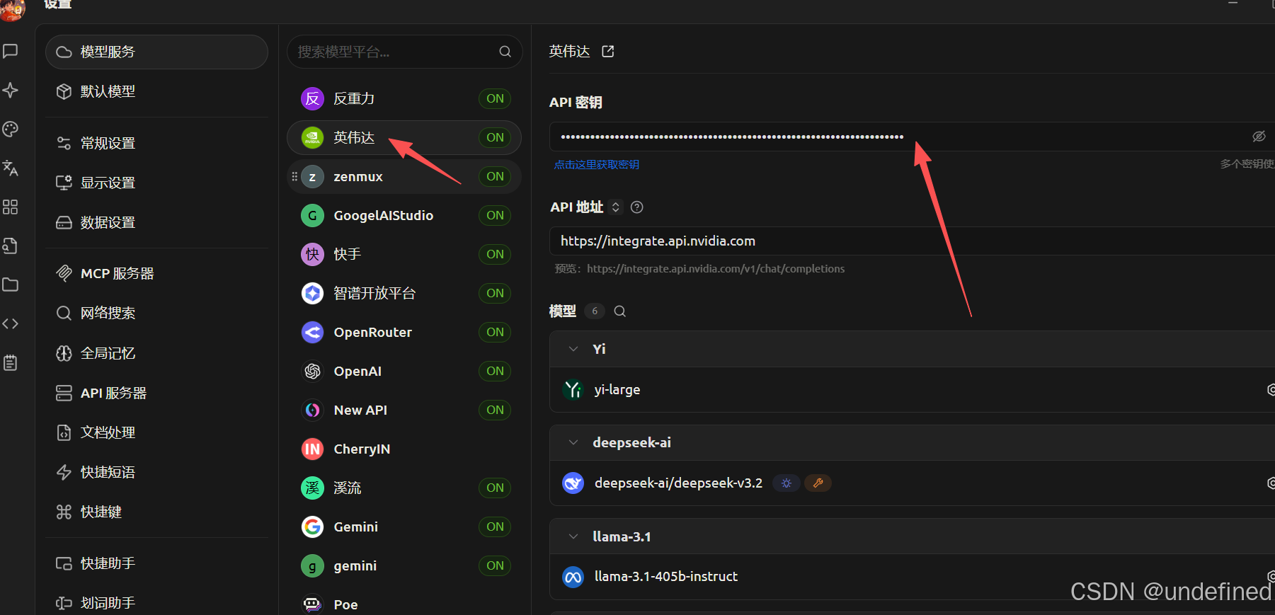Open the knowledge base icon in sidebar
The height and width of the screenshot is (615, 1275).
[10, 246]
